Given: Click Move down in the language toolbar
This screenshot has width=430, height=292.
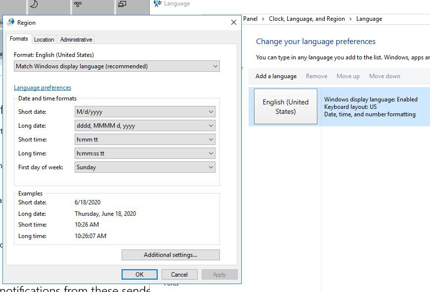Looking at the screenshot, I should 385,76.
